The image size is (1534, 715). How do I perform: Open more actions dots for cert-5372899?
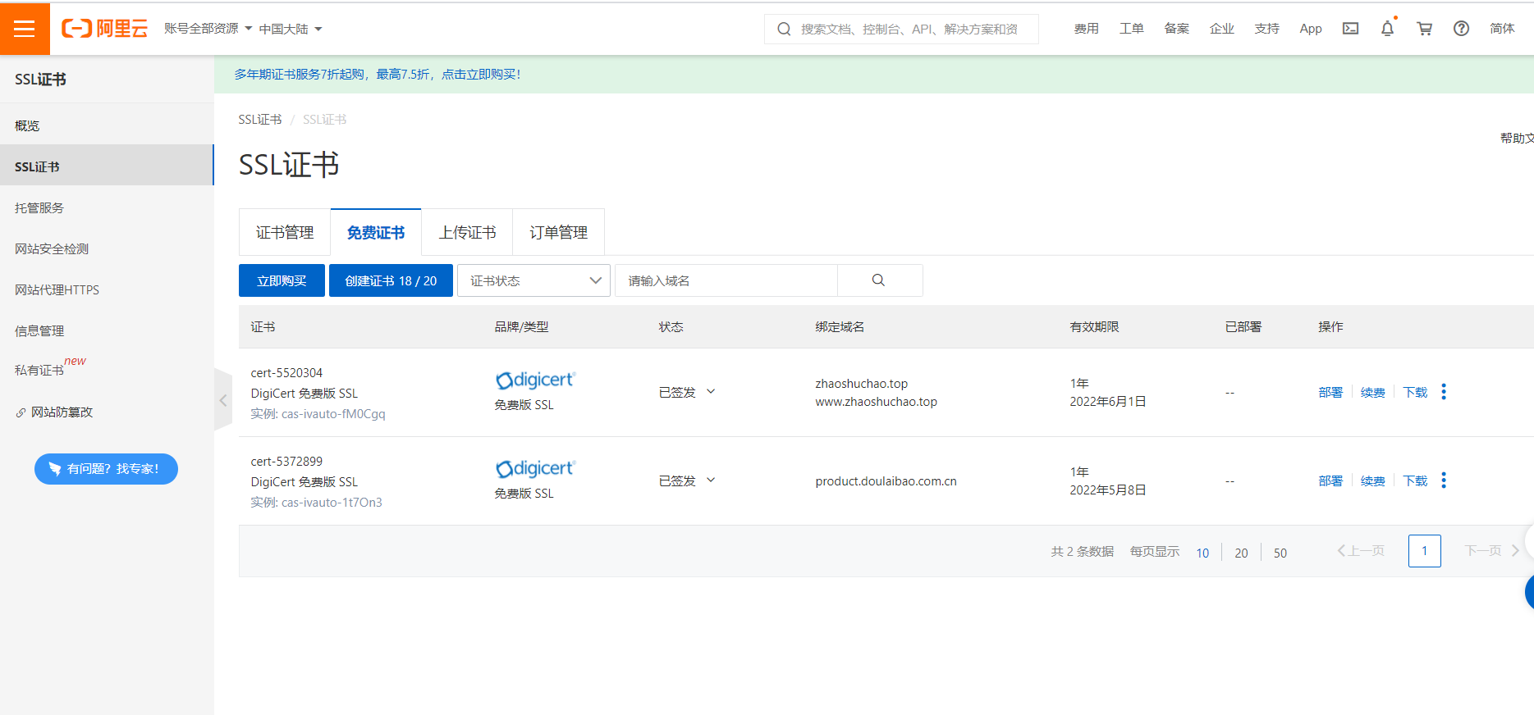[x=1444, y=480]
